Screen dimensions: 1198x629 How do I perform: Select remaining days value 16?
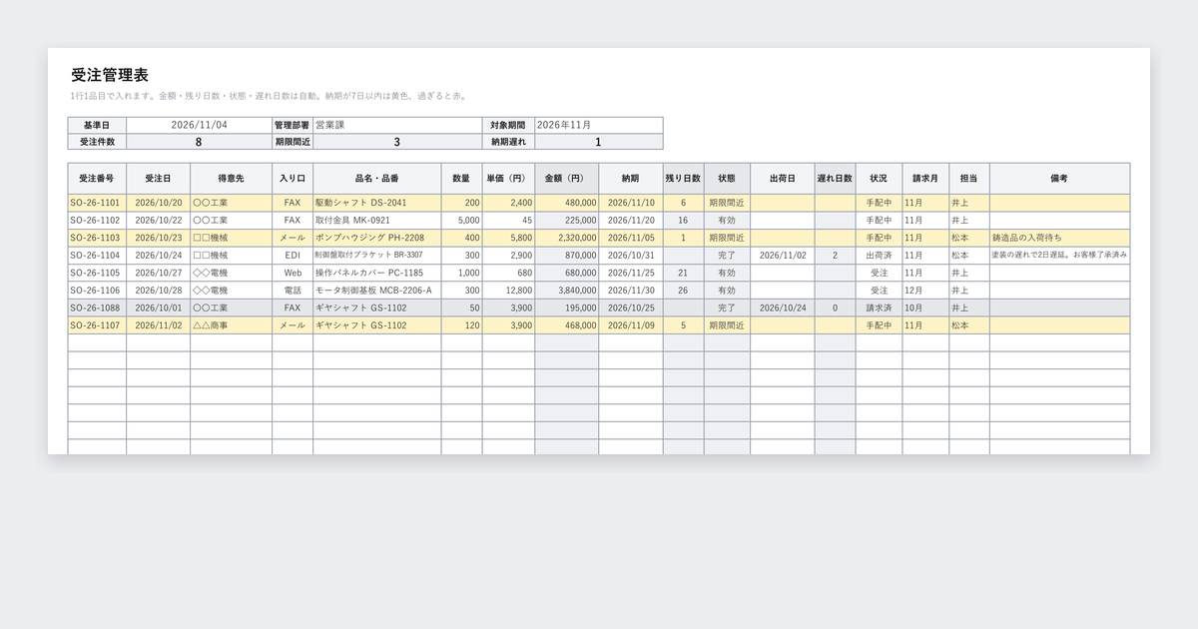pos(683,221)
